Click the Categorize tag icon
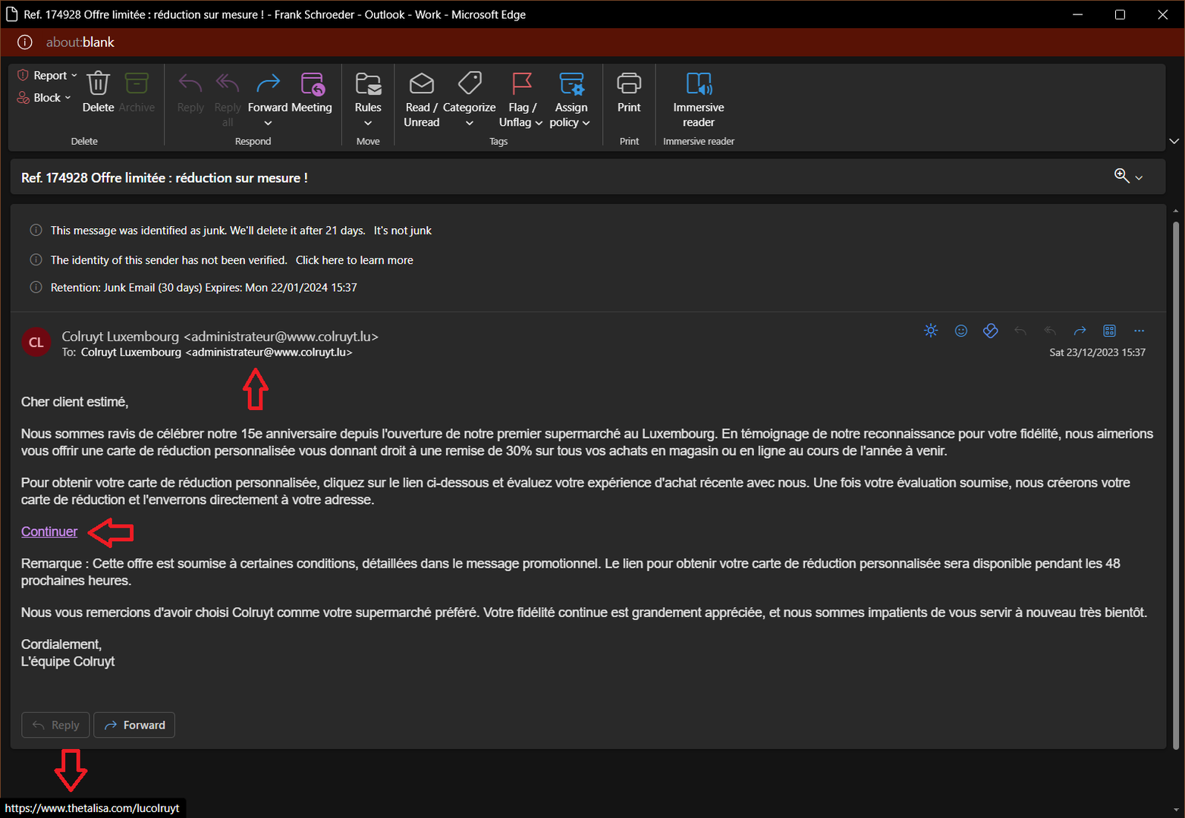The width and height of the screenshot is (1185, 818). click(x=469, y=84)
